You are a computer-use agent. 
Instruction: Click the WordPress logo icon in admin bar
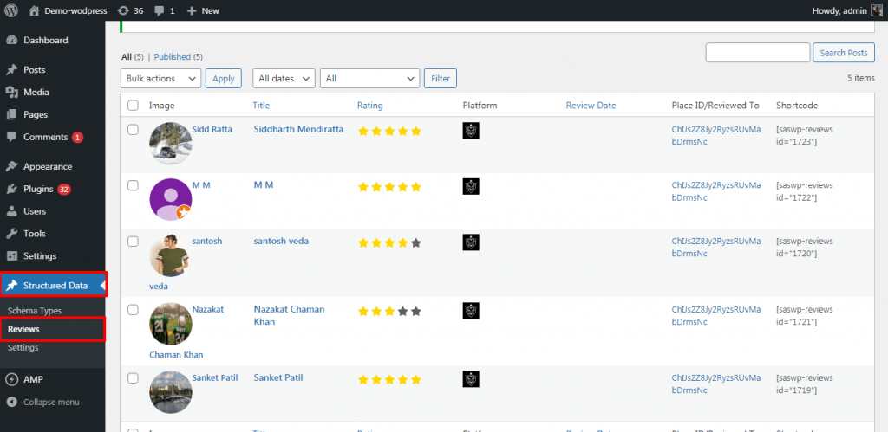[11, 10]
